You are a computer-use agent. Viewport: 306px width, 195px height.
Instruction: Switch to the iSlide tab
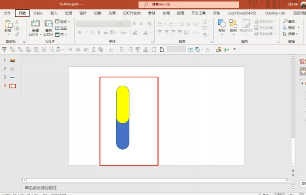38,13
